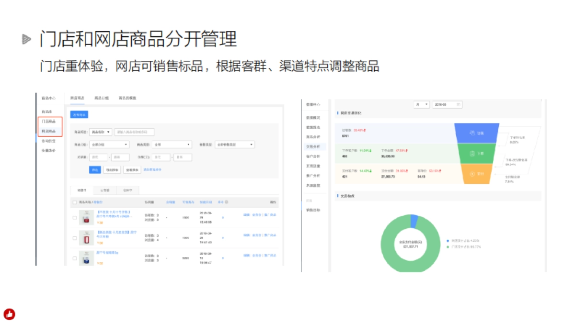Click the red thumbs-up icon at bottom left

tap(9, 314)
